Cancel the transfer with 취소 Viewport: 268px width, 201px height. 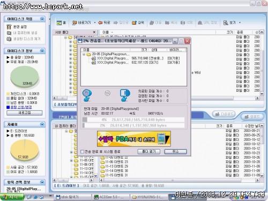tap(175, 152)
